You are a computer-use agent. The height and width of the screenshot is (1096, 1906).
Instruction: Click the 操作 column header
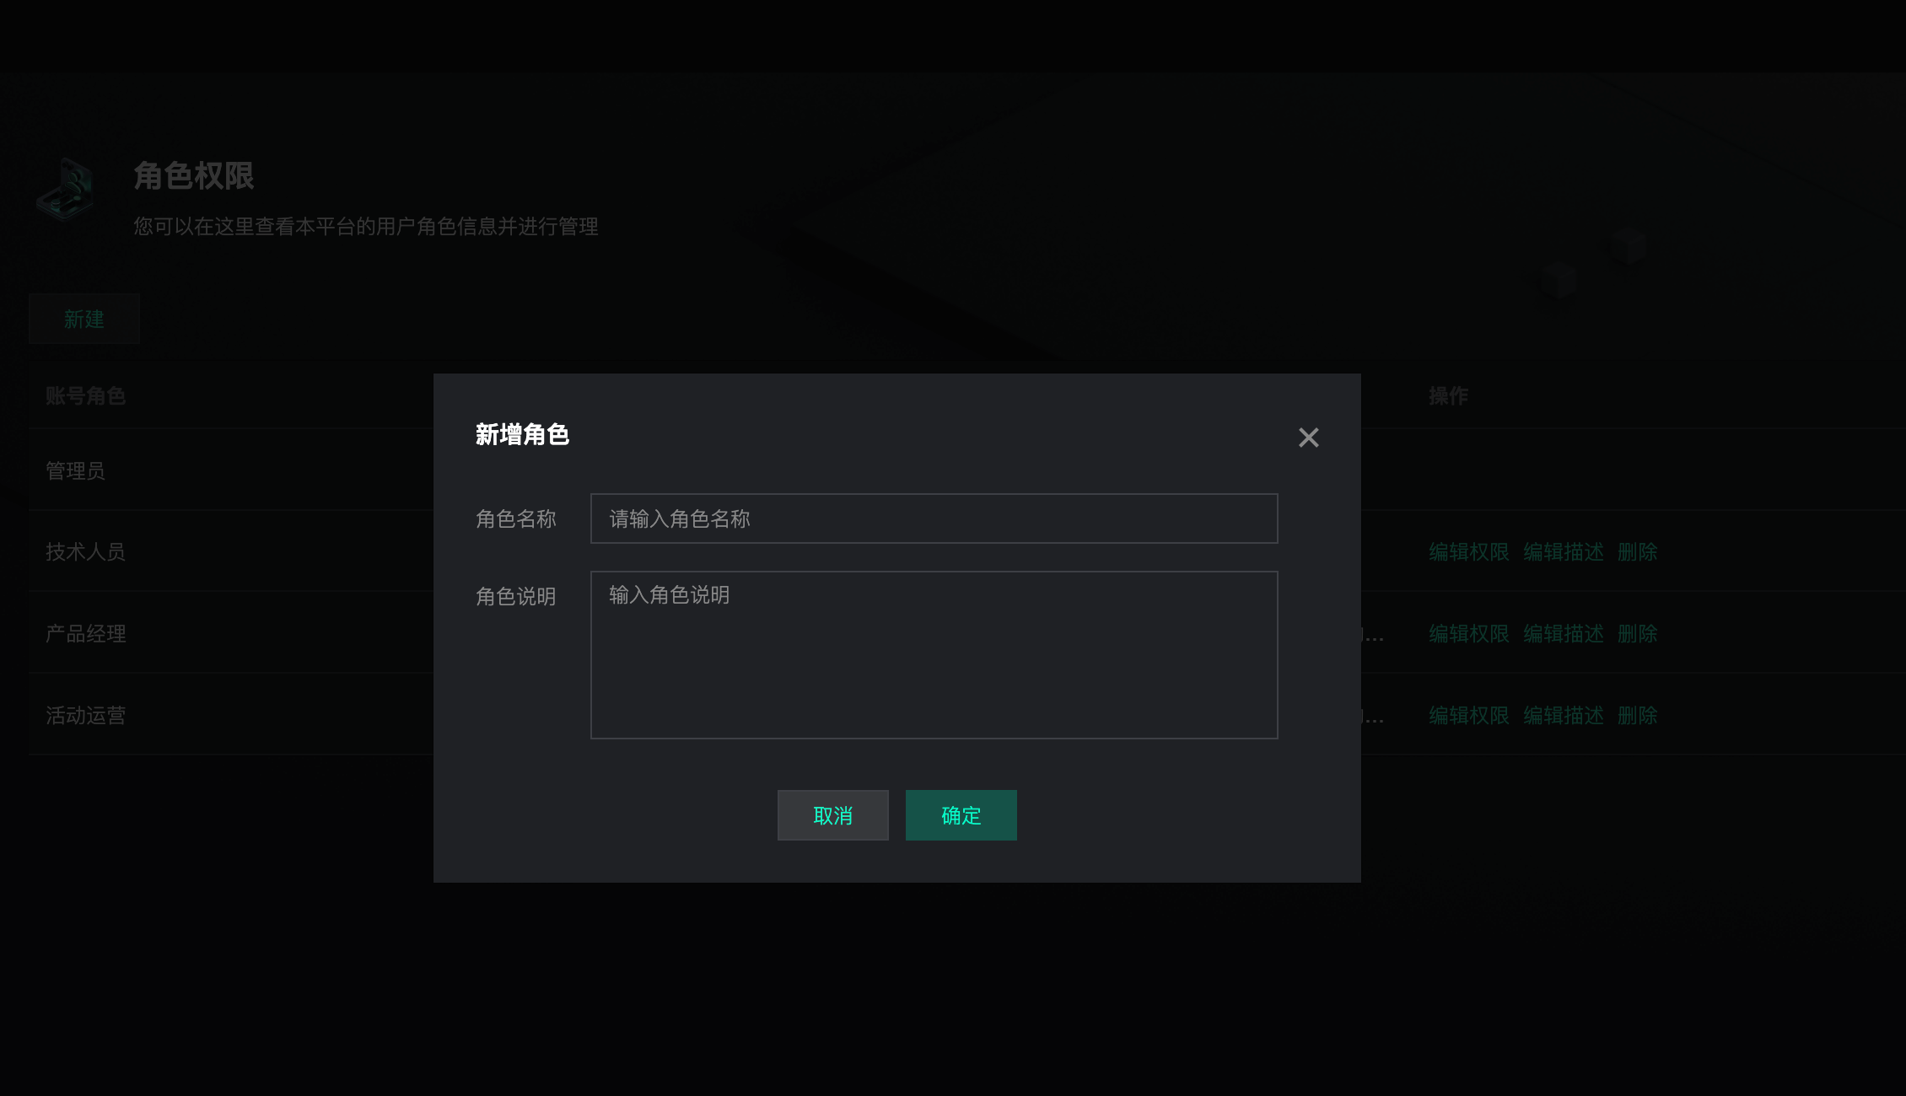(1448, 396)
